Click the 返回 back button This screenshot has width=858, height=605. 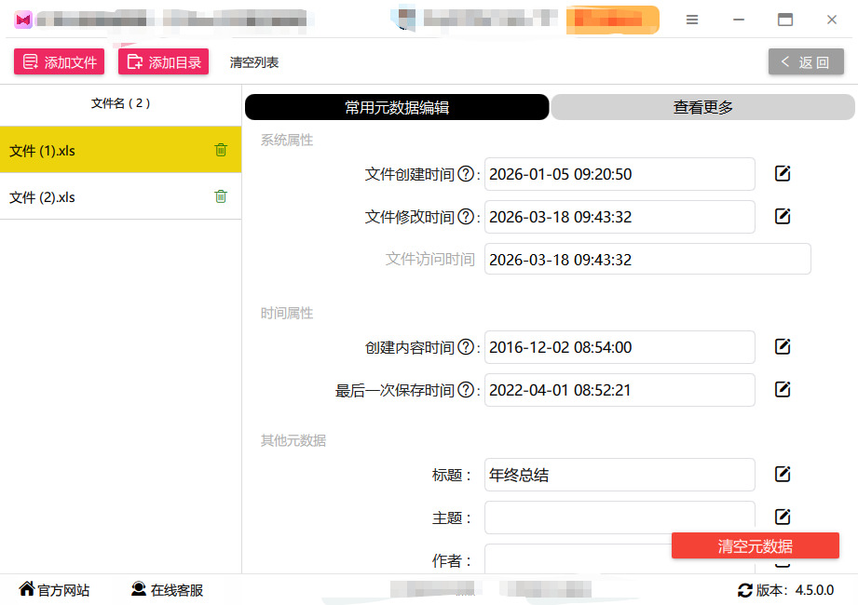coord(806,62)
